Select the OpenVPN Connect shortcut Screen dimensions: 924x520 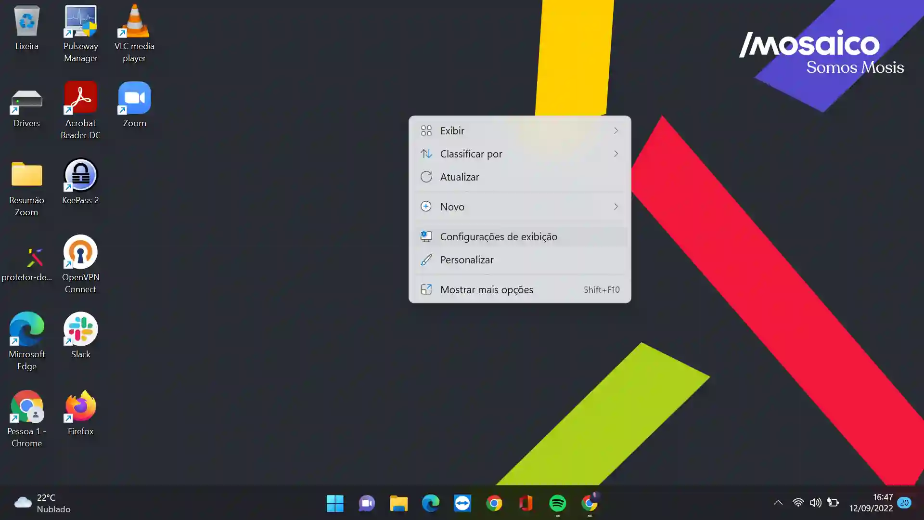[80, 265]
